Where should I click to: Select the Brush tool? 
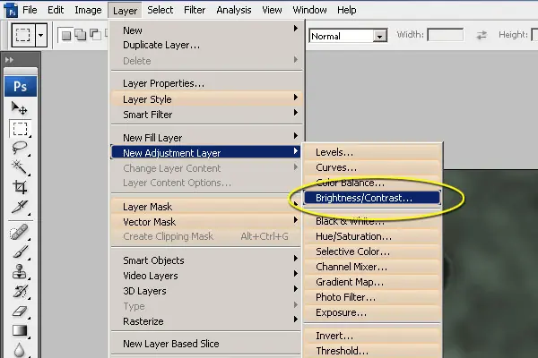point(20,251)
